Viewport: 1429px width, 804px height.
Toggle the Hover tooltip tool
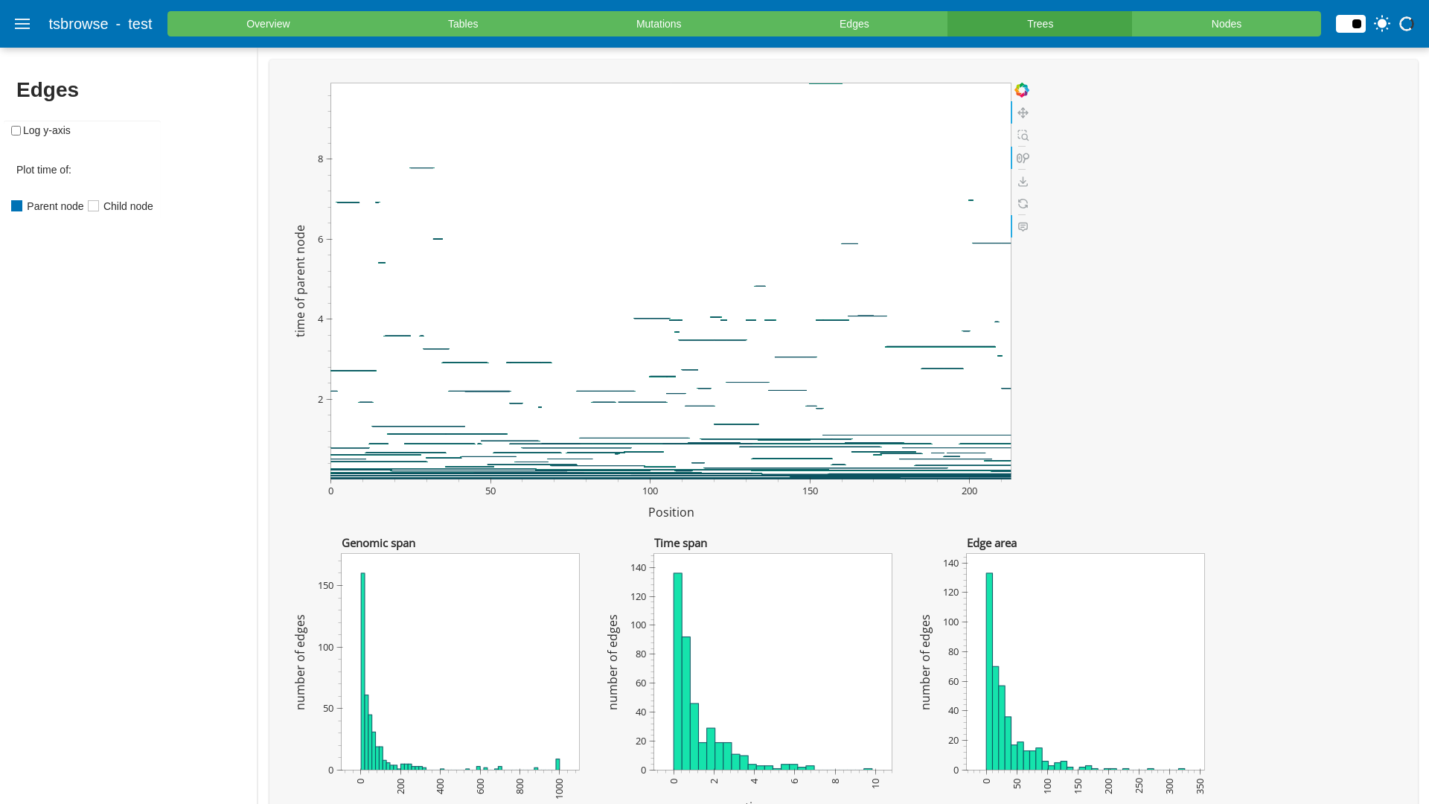coord(1023,227)
